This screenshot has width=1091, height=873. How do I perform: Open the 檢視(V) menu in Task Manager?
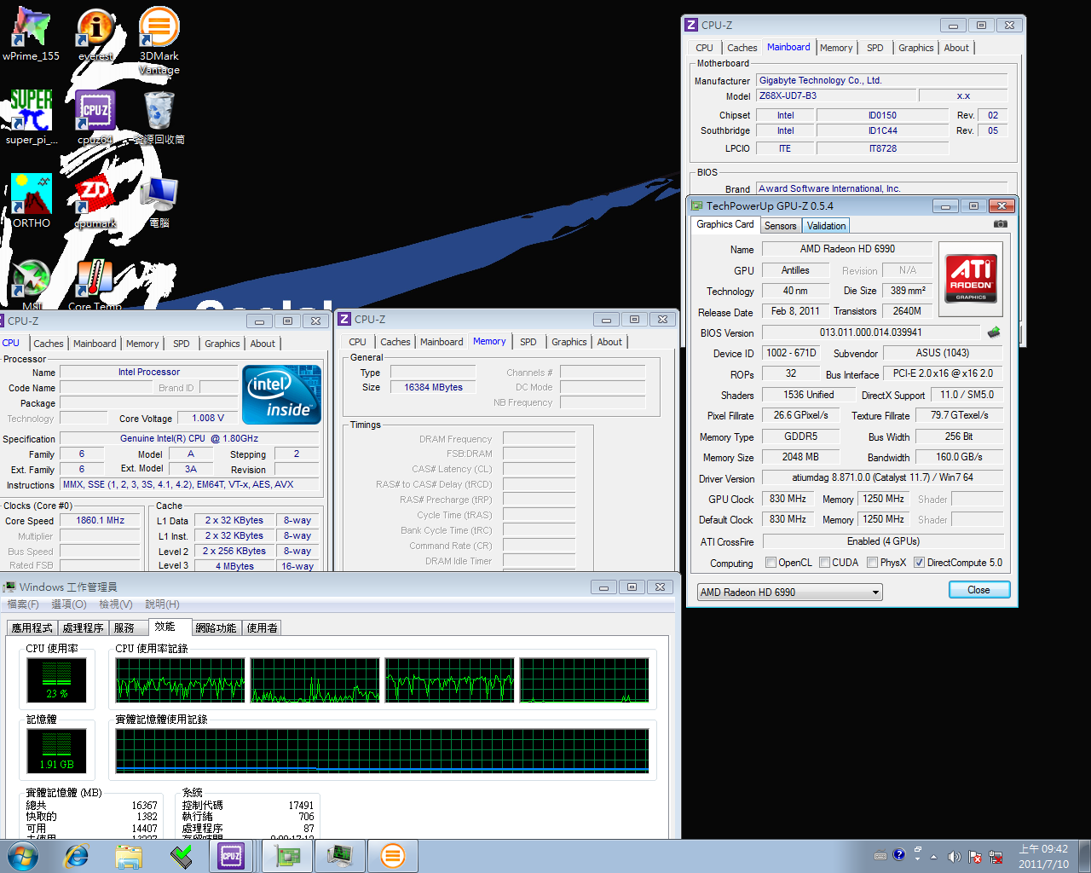pyautogui.click(x=116, y=604)
